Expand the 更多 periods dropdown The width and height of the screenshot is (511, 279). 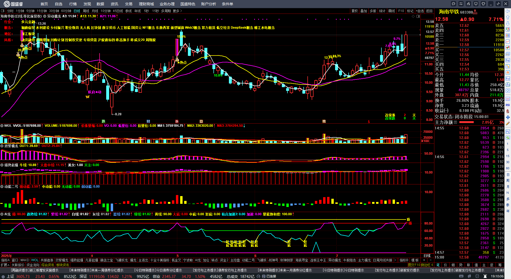(177, 11)
